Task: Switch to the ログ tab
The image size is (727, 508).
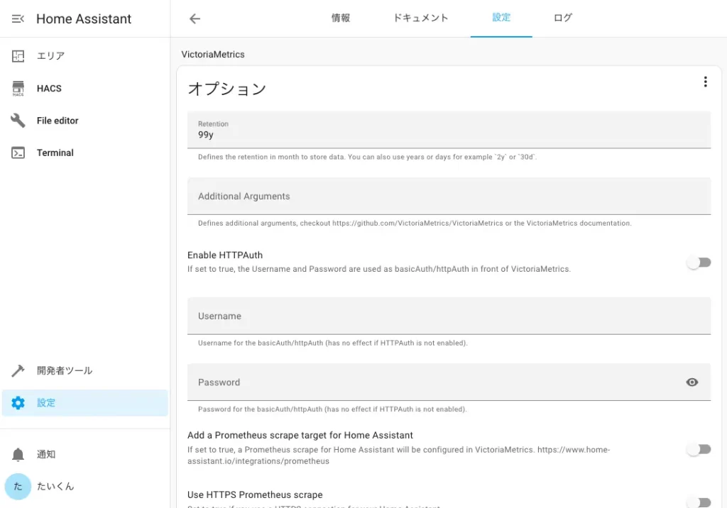Action: pos(563,18)
